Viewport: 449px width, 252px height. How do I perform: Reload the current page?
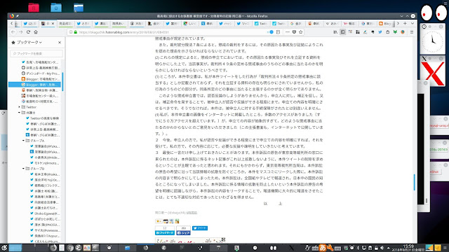coord(28,32)
